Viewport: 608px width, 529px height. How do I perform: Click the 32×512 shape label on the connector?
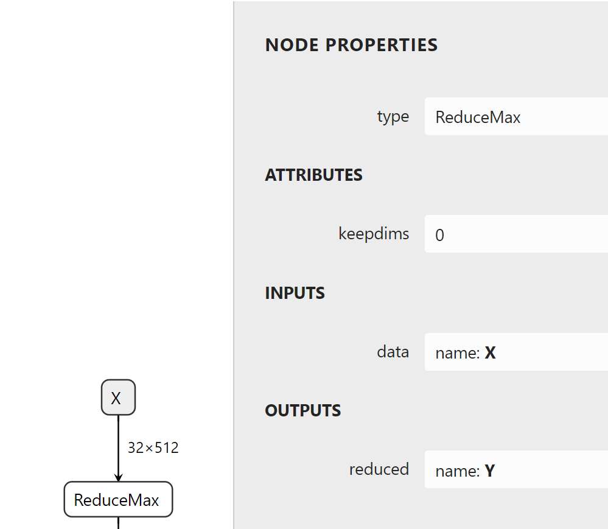tap(153, 447)
